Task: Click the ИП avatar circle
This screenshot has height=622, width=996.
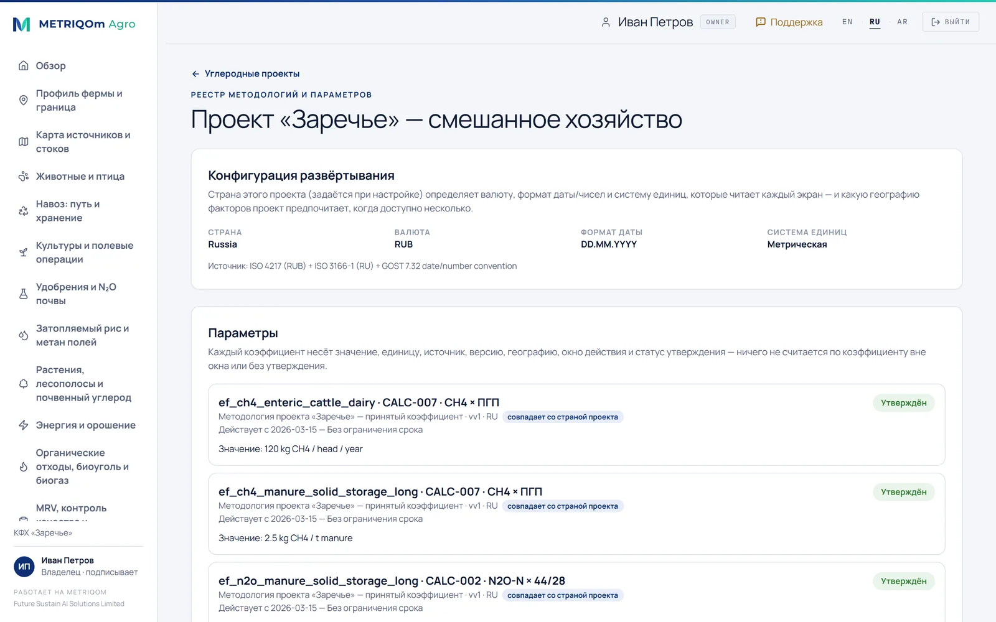Action: pos(24,566)
